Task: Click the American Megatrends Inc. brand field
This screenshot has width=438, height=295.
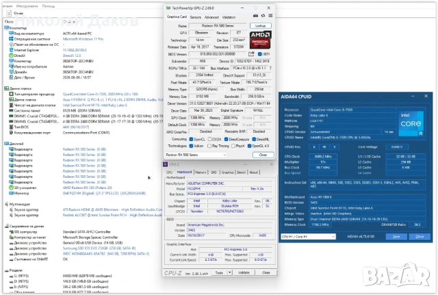Action: coord(230,225)
